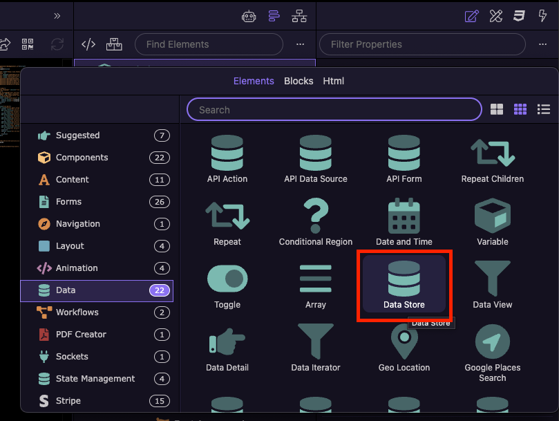Open the lightning bolt actions icon
The image size is (559, 421).
pyautogui.click(x=542, y=16)
